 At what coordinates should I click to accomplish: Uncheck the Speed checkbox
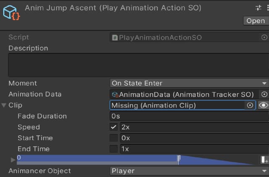pyautogui.click(x=113, y=127)
